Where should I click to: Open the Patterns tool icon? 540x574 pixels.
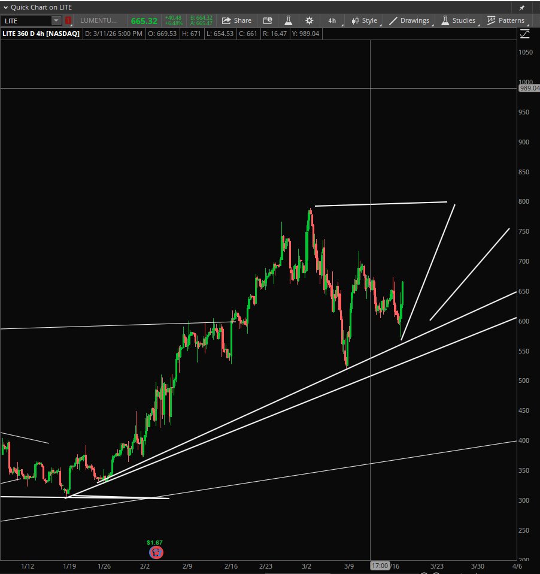(492, 20)
